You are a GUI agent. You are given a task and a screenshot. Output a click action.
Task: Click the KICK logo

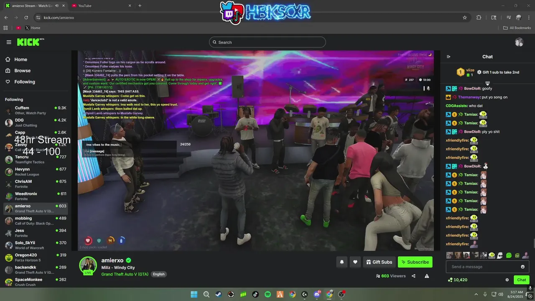[30, 42]
